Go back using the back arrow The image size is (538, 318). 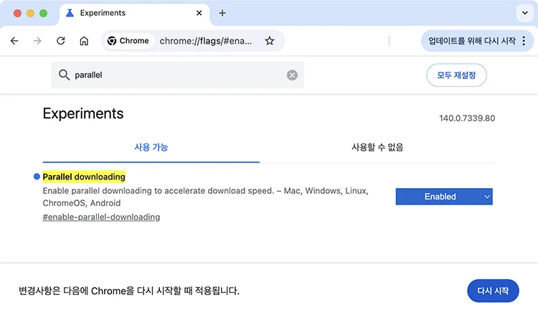click(x=14, y=41)
